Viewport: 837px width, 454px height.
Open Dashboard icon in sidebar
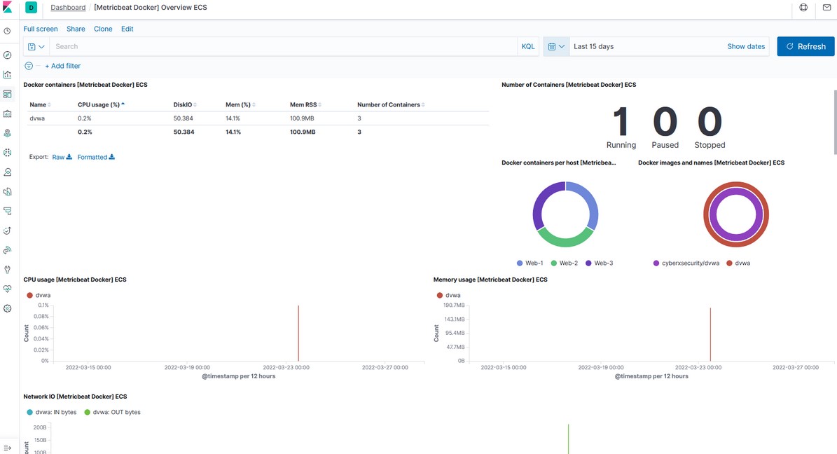[8, 94]
